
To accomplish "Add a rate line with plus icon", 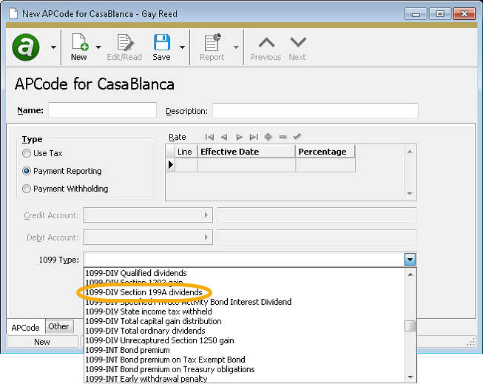I will pyautogui.click(x=268, y=137).
